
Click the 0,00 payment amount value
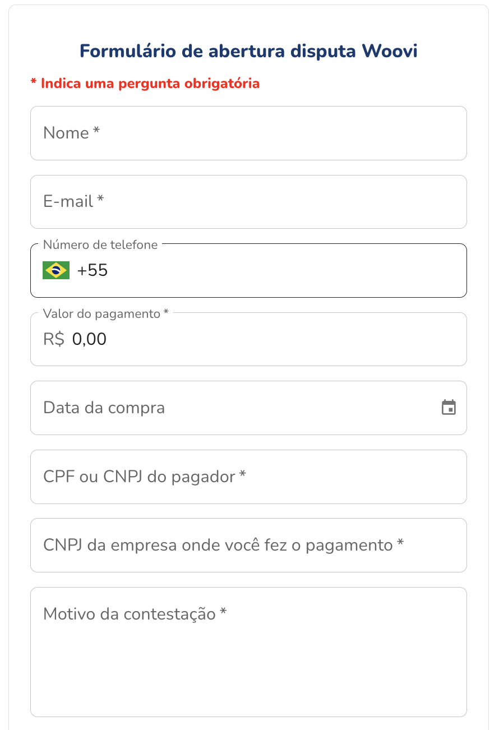coord(90,339)
